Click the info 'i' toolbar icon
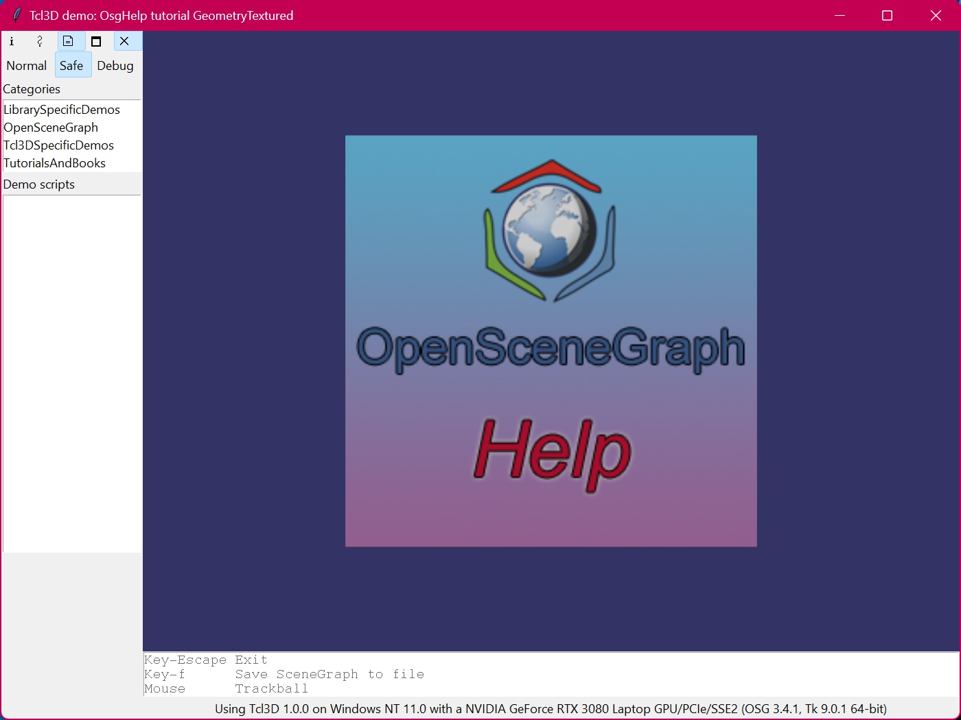 point(12,41)
